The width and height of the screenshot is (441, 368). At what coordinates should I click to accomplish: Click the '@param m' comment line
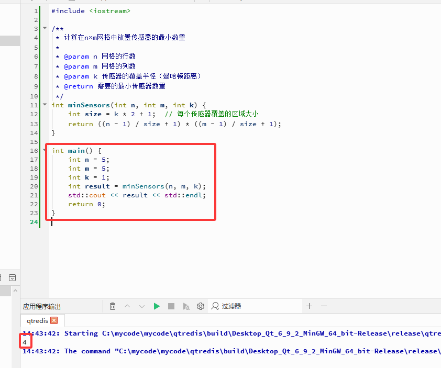(x=96, y=66)
